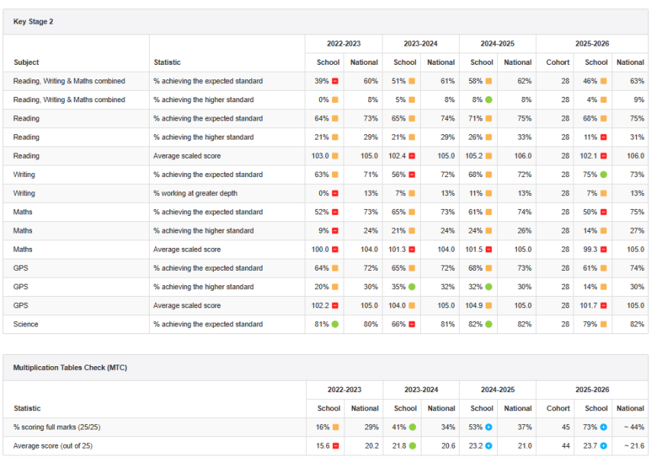Click the MTC cohort value 45
662x463 pixels.
point(566,427)
